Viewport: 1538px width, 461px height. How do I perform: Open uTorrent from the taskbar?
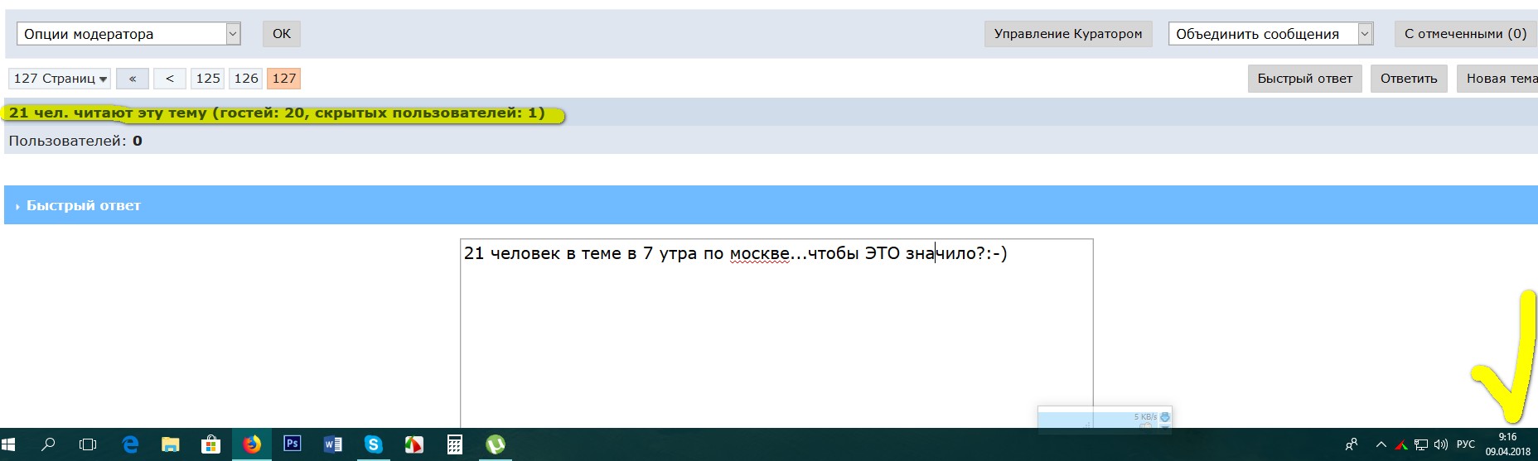pyautogui.click(x=496, y=444)
